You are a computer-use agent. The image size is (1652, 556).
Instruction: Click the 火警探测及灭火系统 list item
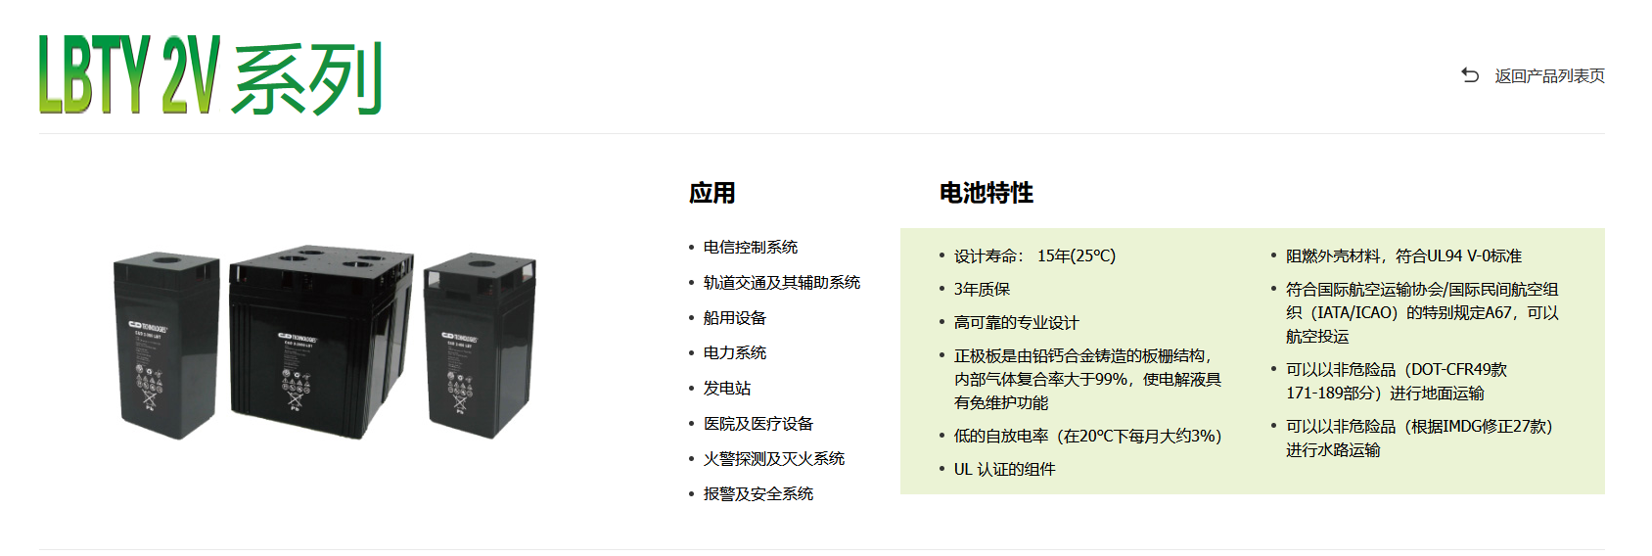coord(774,458)
